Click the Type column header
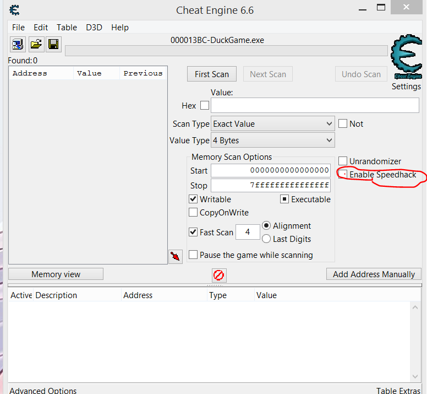The width and height of the screenshot is (427, 394). click(231, 295)
